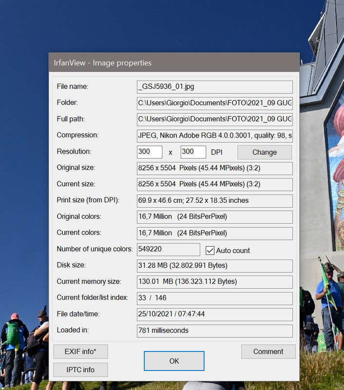Click the 'DPI' text
This screenshot has width=344, height=390.
pos(217,152)
